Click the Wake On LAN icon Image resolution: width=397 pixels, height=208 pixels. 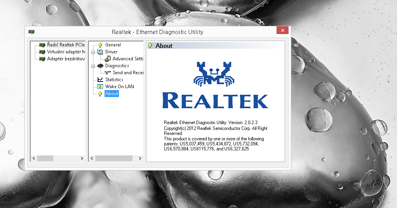click(100, 87)
